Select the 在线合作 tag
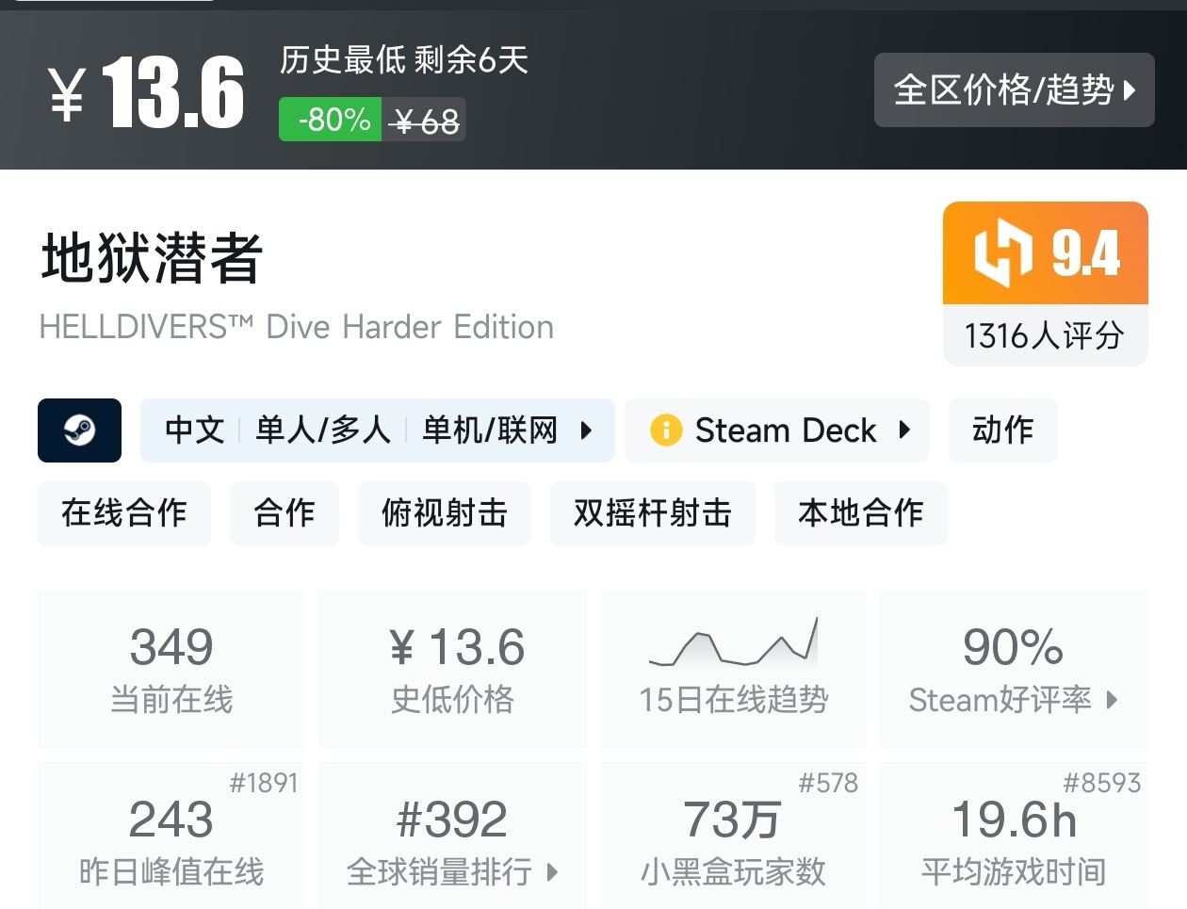1187x909 pixels. (124, 512)
